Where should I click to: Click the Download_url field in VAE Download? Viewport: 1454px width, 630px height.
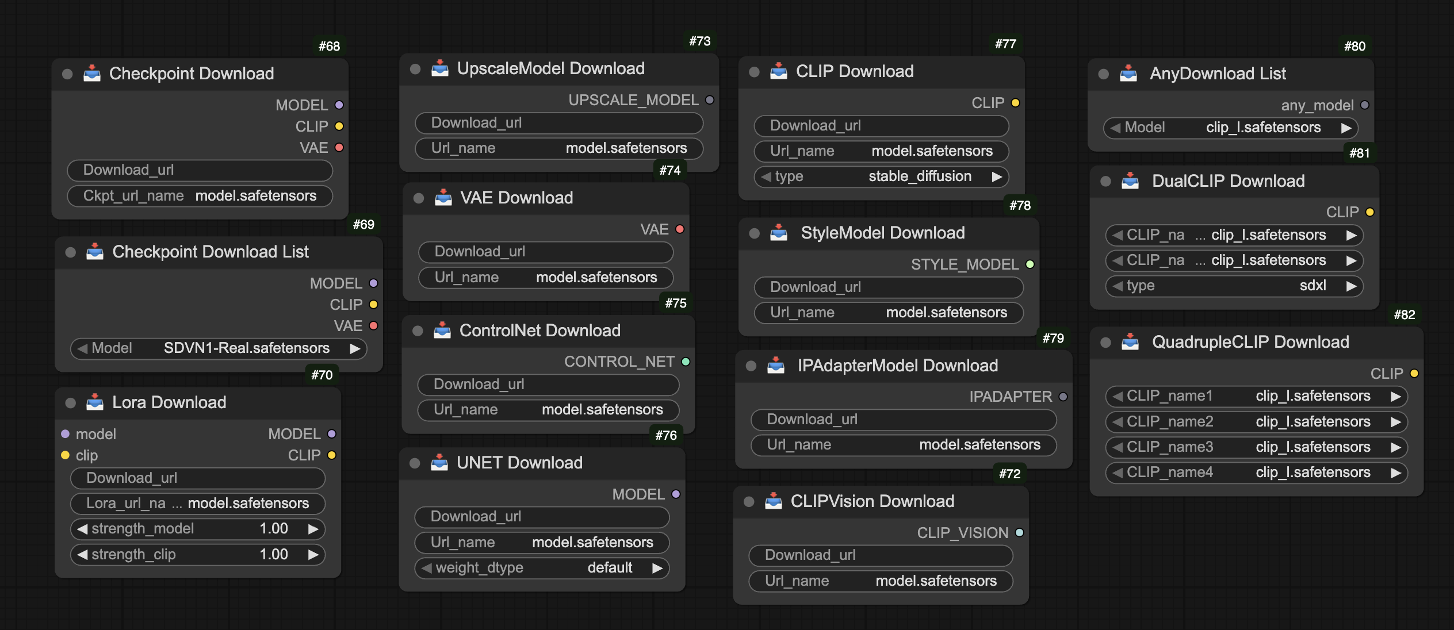pos(546,252)
